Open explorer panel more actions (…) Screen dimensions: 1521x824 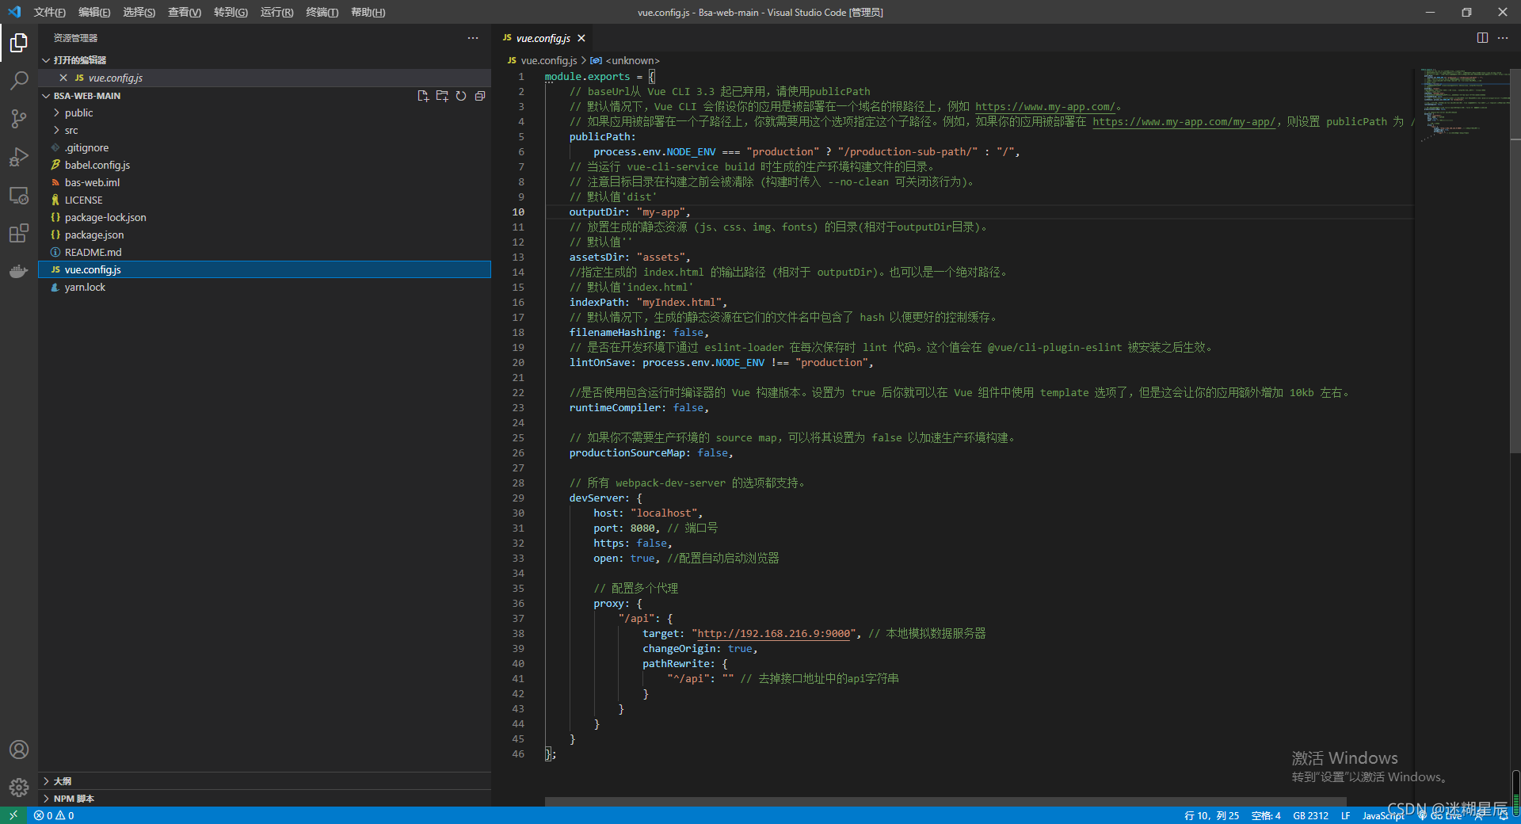(x=473, y=38)
